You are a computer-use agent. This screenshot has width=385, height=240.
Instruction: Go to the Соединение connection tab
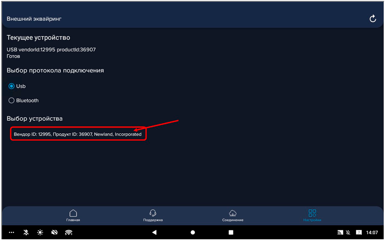[233, 215]
